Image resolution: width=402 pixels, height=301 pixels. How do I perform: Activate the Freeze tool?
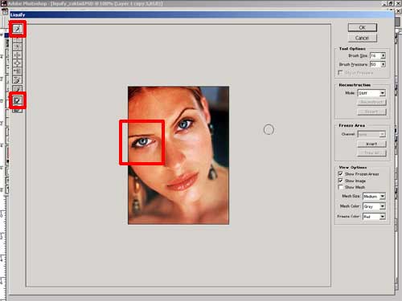(x=18, y=100)
